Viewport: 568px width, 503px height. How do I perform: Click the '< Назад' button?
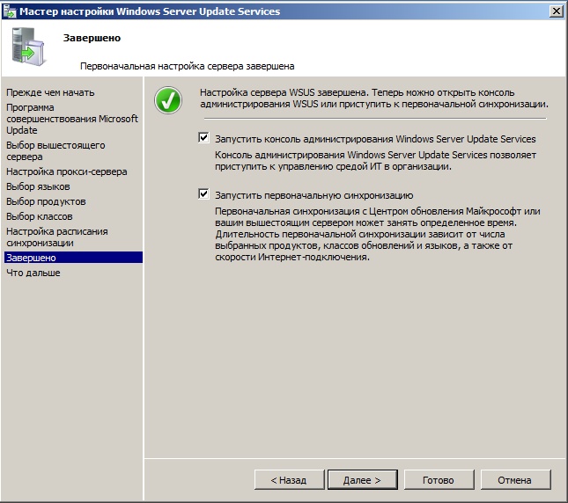pos(289,480)
